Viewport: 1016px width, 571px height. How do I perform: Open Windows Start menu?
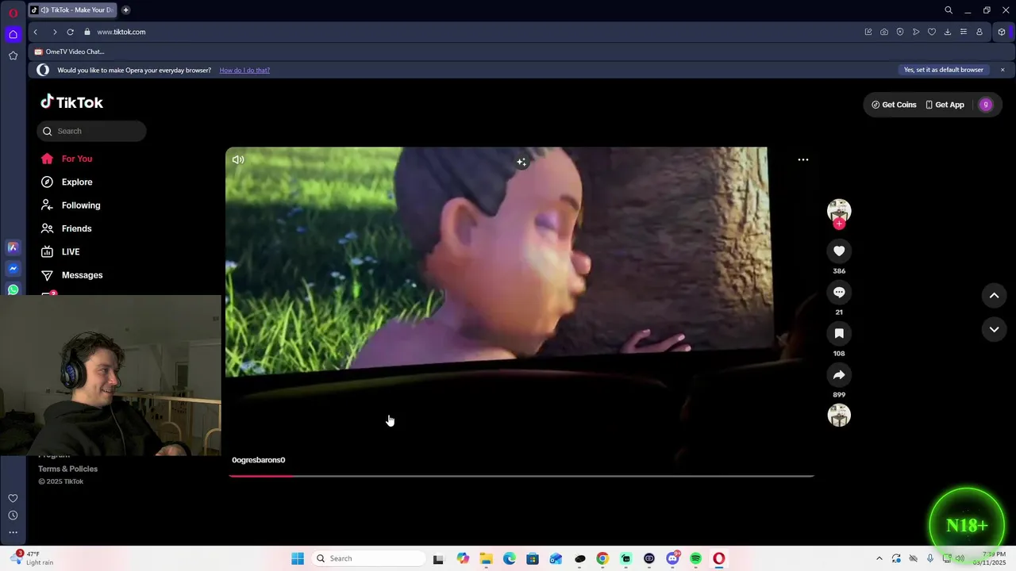tap(298, 558)
